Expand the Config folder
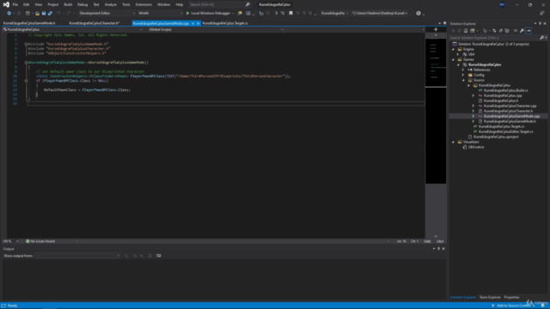The height and width of the screenshot is (309, 550). (x=463, y=75)
